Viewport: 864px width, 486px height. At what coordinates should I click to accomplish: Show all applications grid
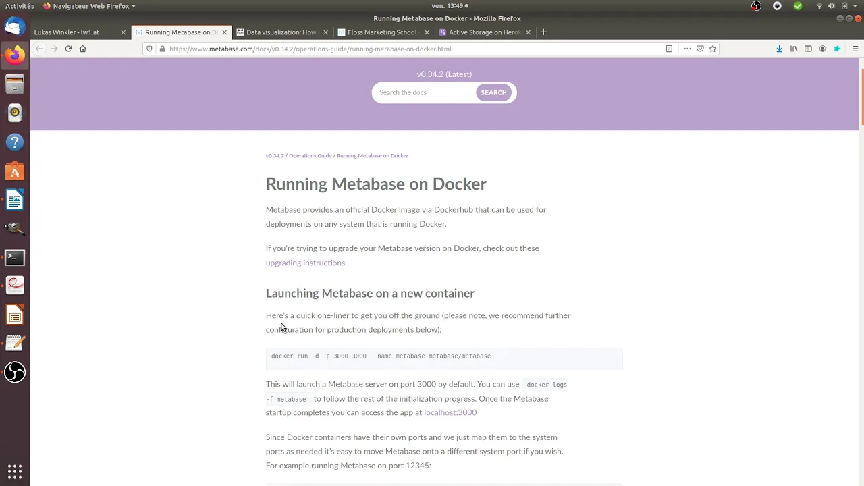tap(15, 471)
